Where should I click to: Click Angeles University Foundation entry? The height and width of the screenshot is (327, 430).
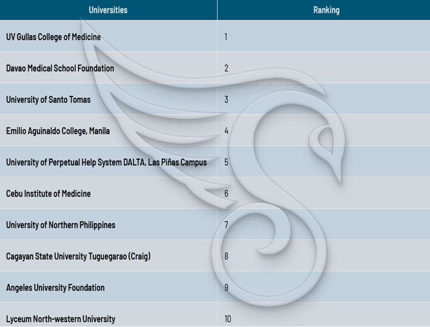pos(55,288)
